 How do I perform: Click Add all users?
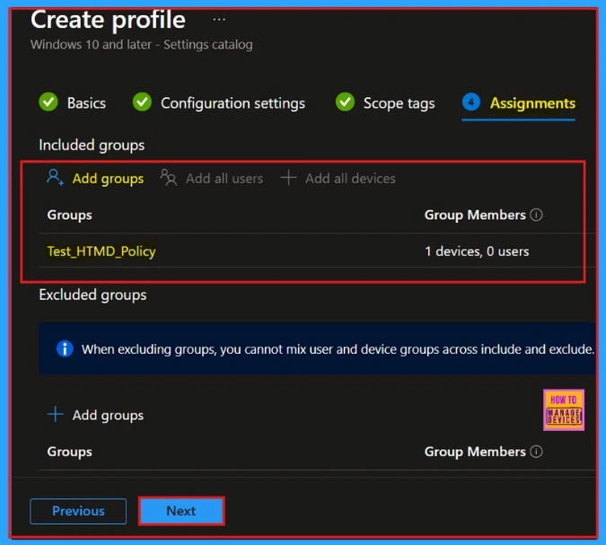coord(212,178)
